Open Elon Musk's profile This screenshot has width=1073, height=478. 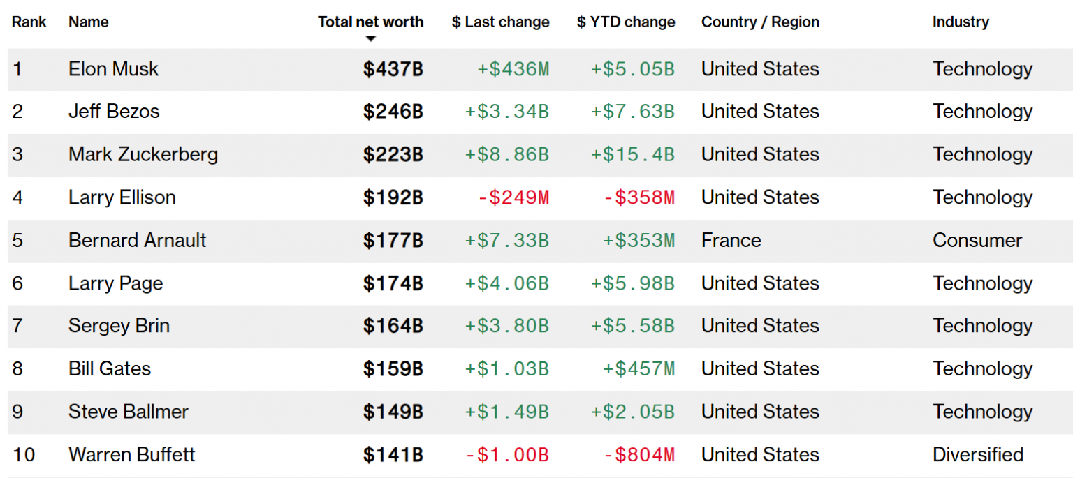coord(113,69)
